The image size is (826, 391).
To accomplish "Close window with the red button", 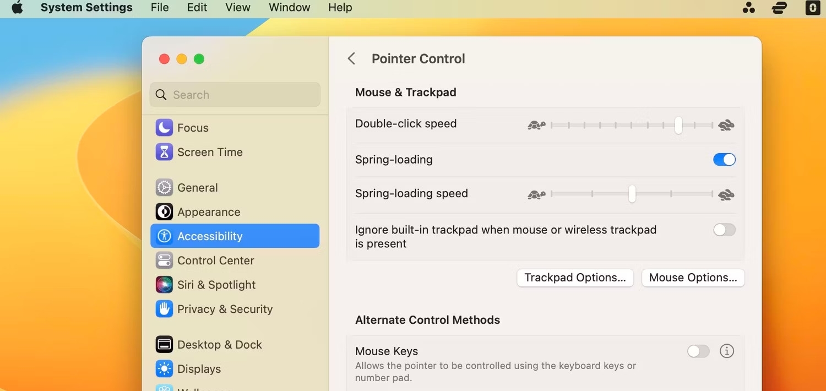I will point(164,59).
